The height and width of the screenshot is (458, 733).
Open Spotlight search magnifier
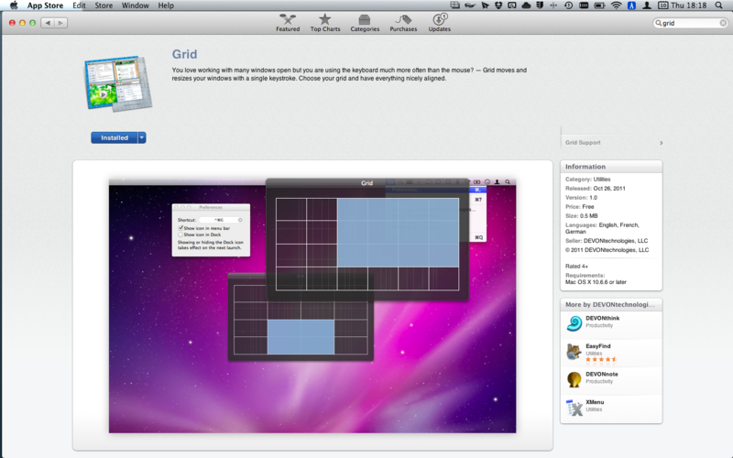718,5
